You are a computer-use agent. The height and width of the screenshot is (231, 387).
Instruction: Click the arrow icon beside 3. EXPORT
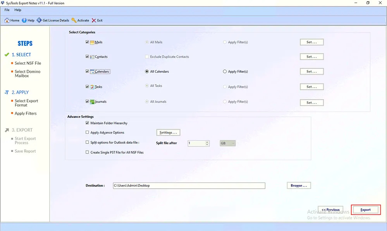[x=7, y=130]
